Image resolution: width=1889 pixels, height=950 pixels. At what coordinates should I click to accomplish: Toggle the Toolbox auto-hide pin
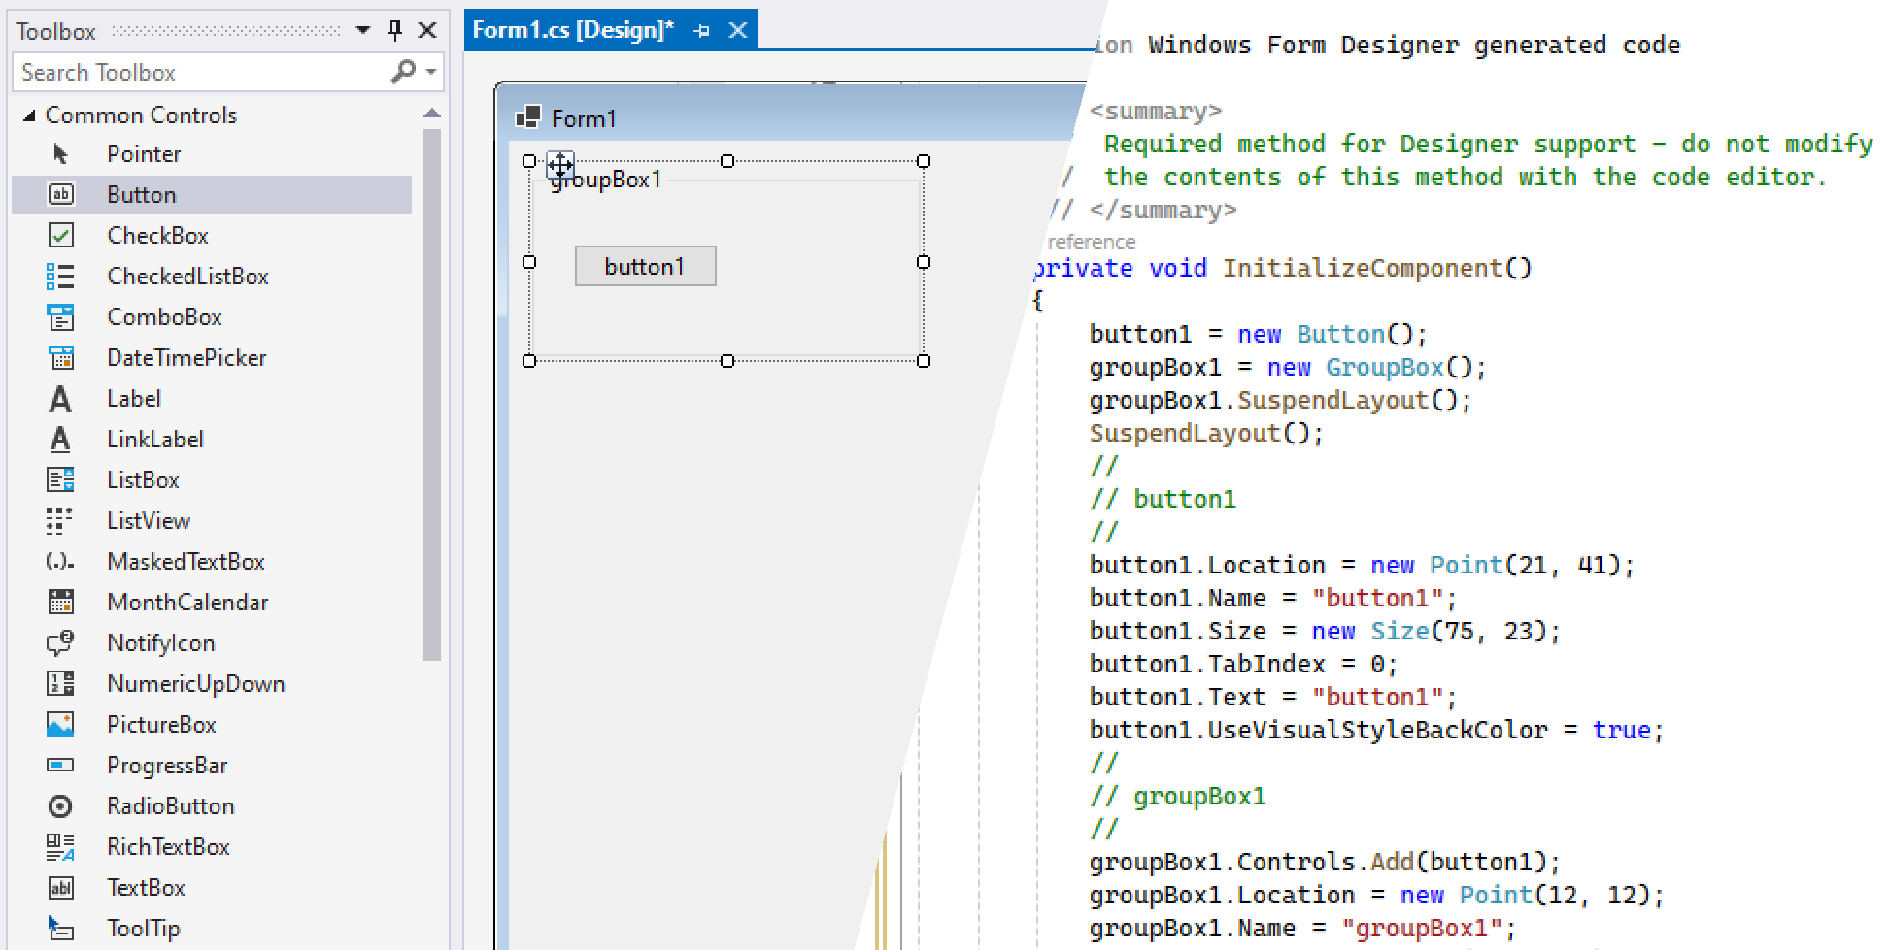tap(394, 30)
